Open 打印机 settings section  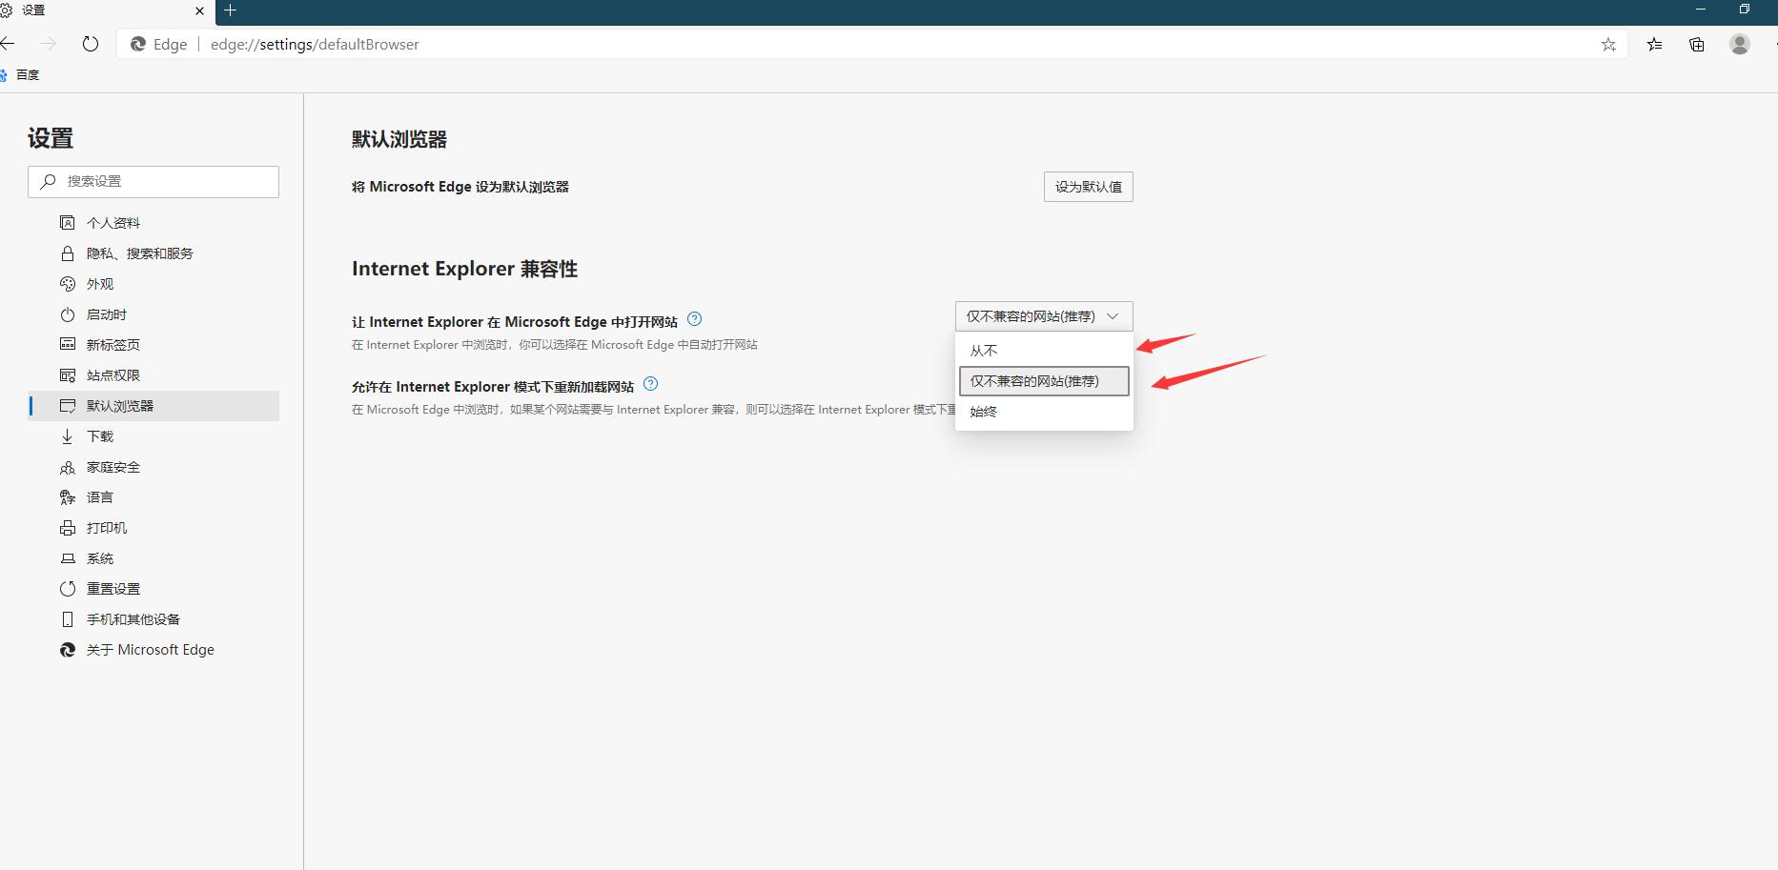[154, 528]
